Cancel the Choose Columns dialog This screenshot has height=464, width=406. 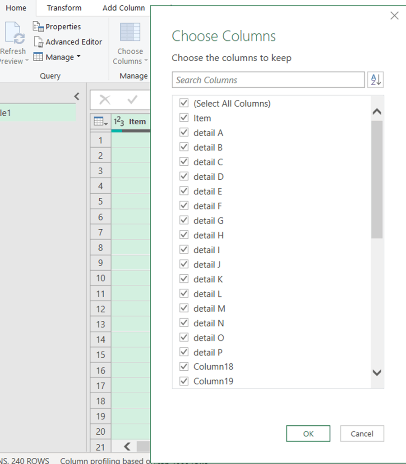pyautogui.click(x=362, y=433)
